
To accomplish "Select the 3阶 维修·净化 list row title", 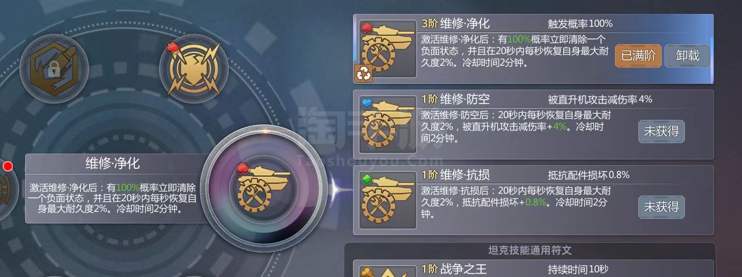I will pyautogui.click(x=455, y=24).
